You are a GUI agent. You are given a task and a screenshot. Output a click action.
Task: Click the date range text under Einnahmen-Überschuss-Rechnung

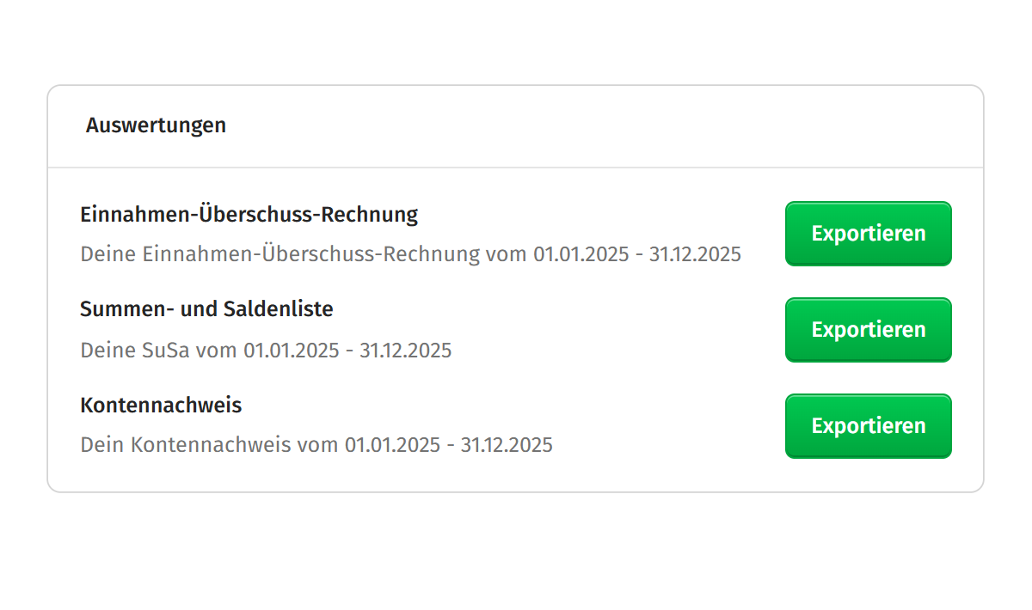(410, 253)
